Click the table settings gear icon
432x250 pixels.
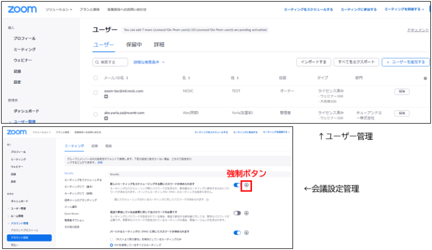click(x=425, y=78)
